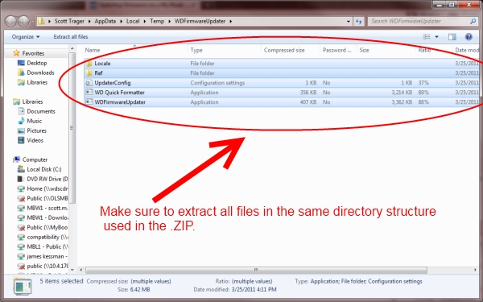The width and height of the screenshot is (483, 302).
Task: Toggle the preview pane icon
Action: 452,37
